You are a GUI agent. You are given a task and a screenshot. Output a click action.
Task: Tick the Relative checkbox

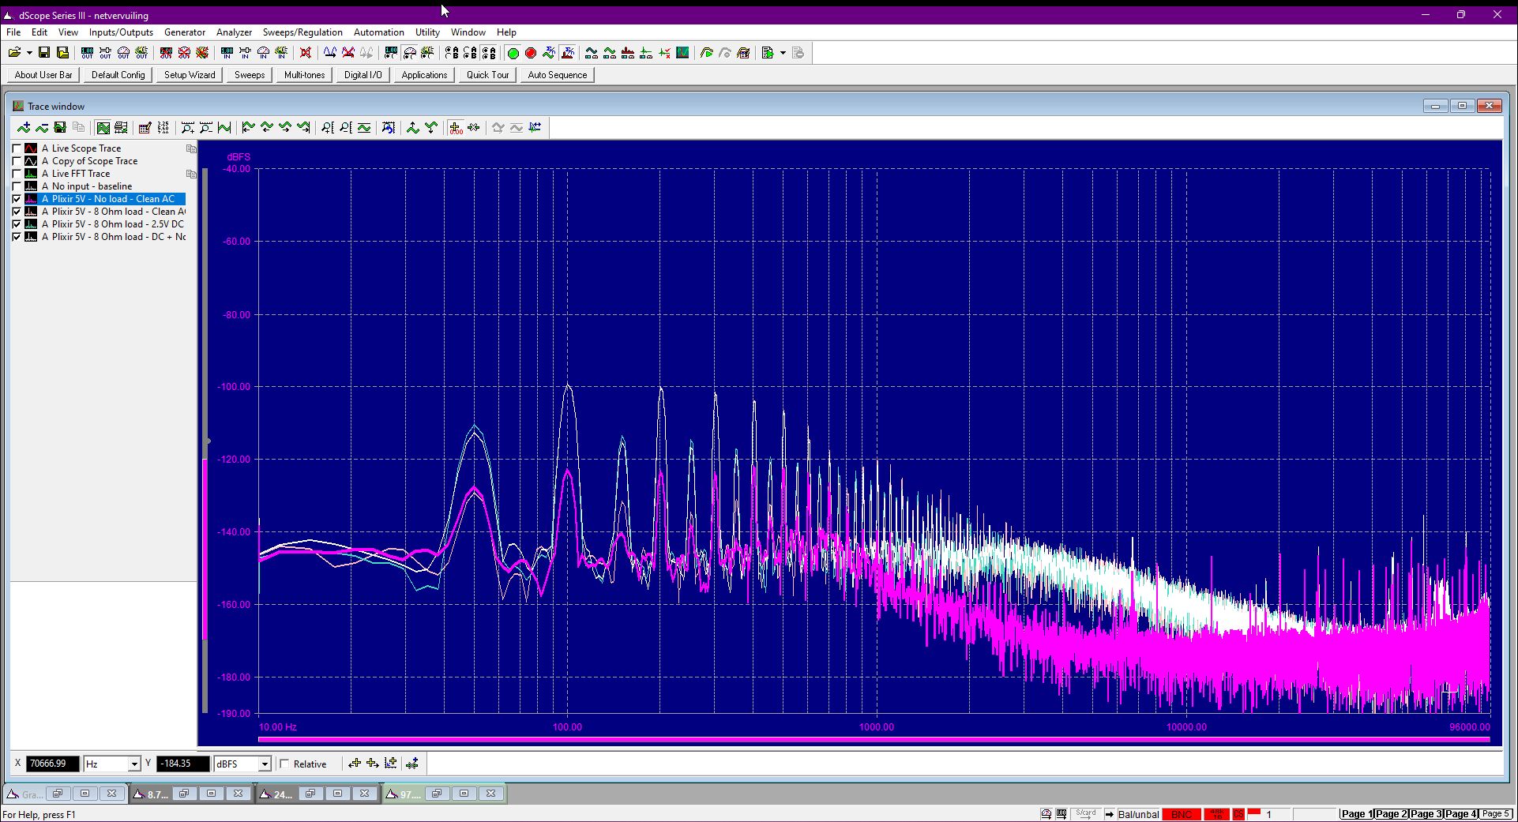(x=284, y=764)
